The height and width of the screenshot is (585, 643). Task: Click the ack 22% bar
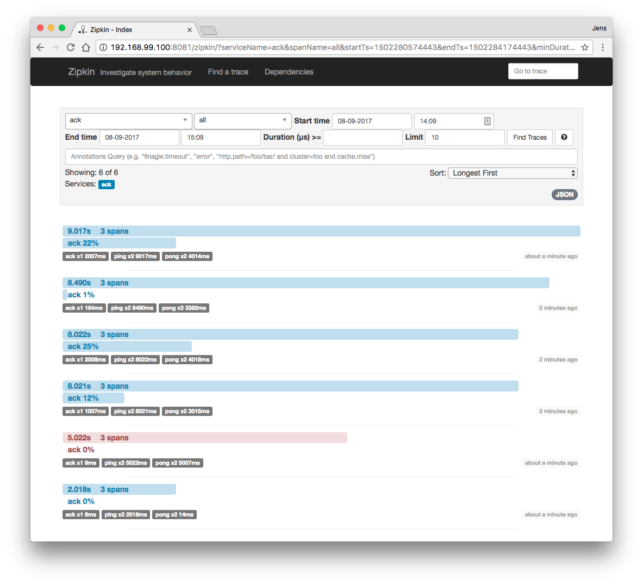119,243
